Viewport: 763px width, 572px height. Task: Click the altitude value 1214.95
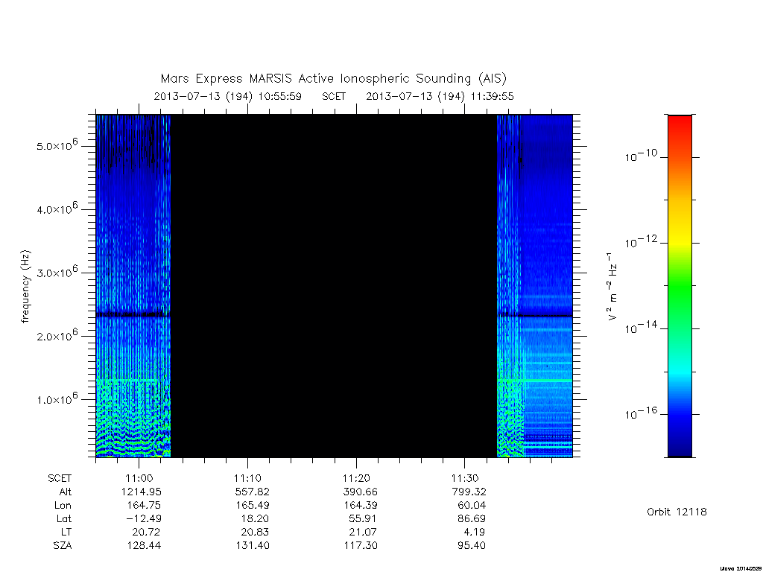point(141,492)
